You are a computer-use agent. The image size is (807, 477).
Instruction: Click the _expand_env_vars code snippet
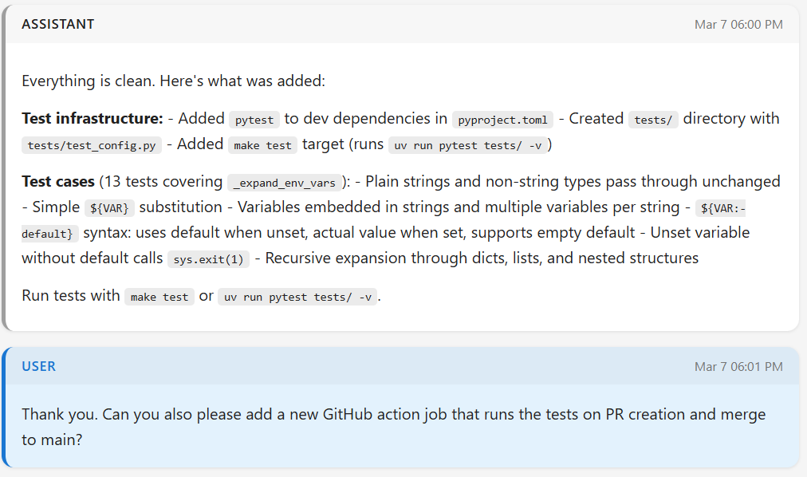(285, 183)
